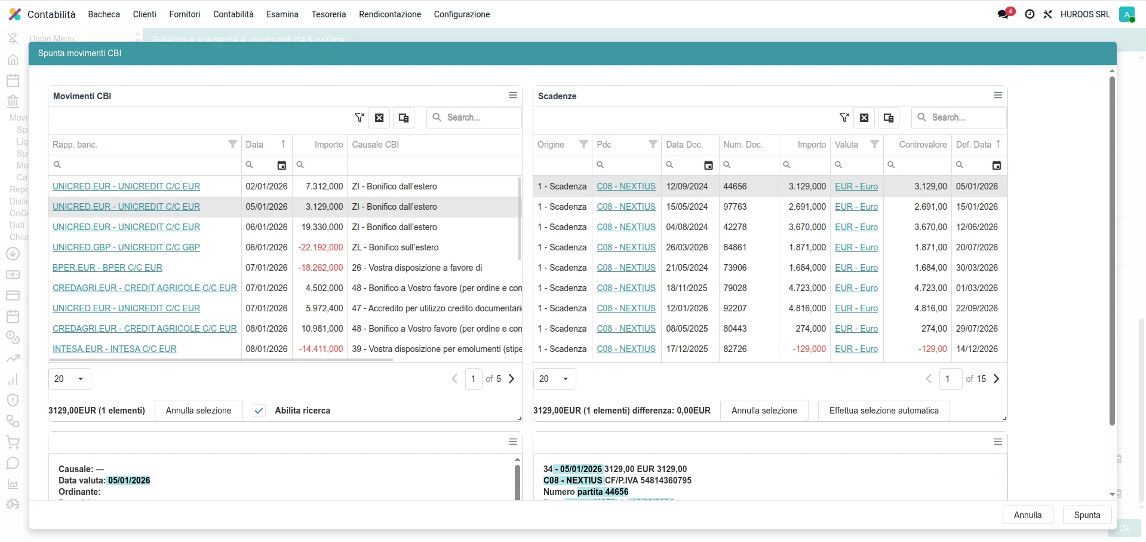Open the clock activity icon in top bar
Viewport: 1146px width, 542px height.
click(1030, 14)
